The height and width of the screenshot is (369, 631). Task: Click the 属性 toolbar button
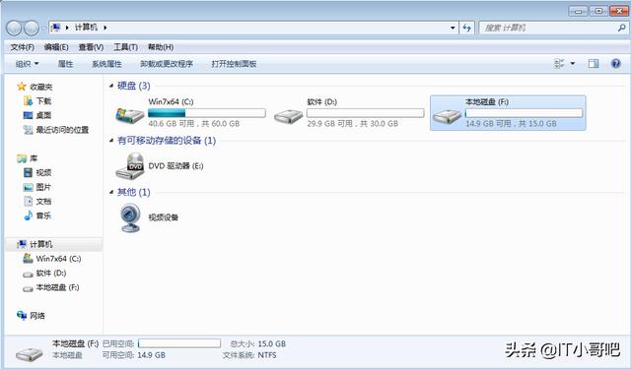pos(66,63)
